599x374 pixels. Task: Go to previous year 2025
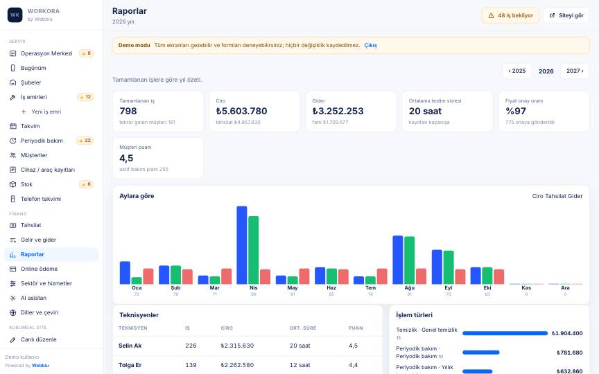(x=517, y=71)
